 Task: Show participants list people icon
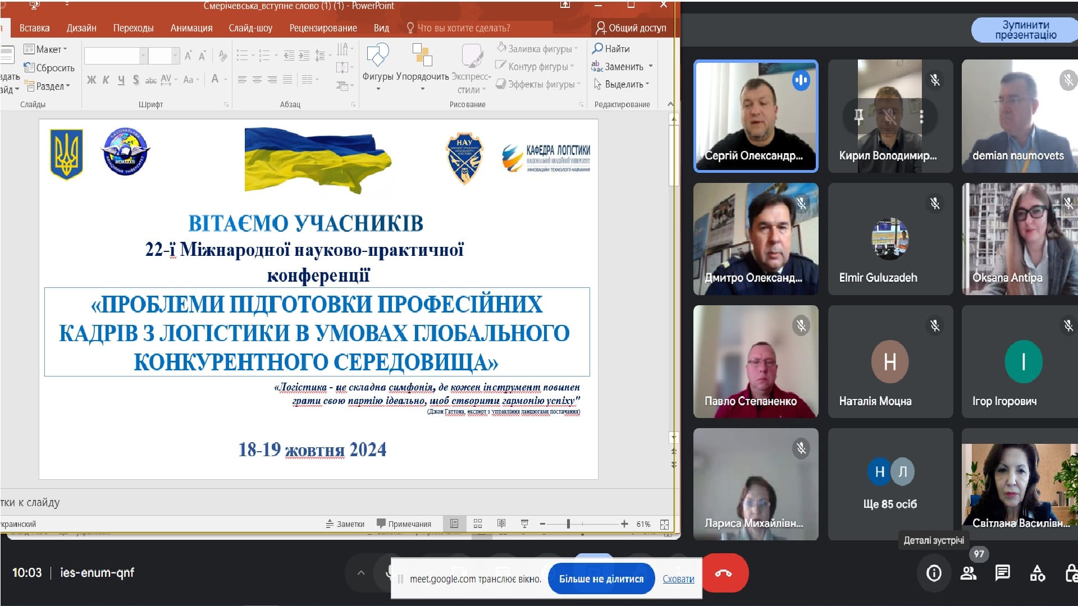coord(968,573)
